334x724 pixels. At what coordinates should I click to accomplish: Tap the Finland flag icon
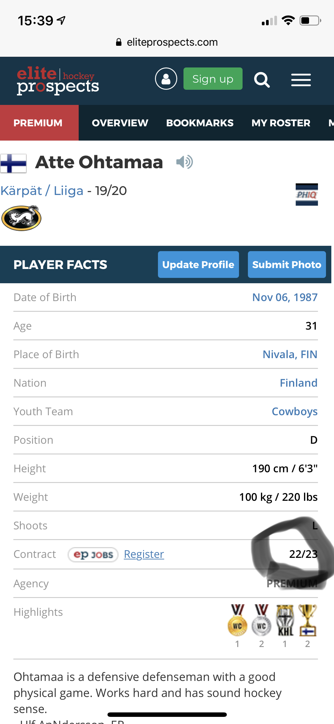pyautogui.click(x=13, y=163)
